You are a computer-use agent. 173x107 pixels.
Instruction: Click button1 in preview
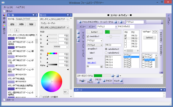click(95, 32)
